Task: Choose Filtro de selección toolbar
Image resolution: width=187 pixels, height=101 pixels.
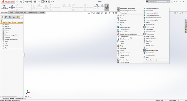Action: [130, 55]
